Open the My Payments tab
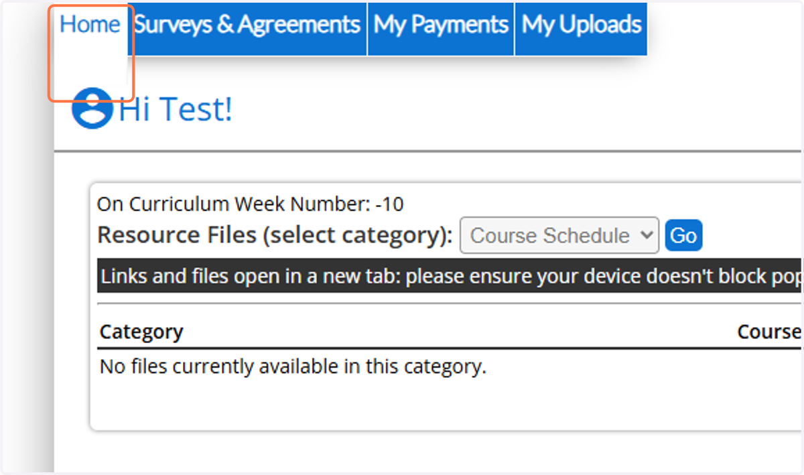 coord(441,25)
